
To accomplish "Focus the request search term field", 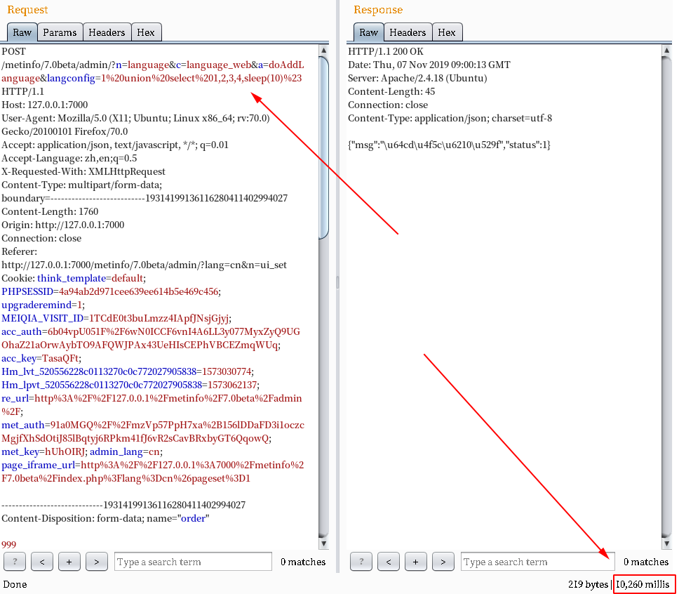I will point(193,562).
